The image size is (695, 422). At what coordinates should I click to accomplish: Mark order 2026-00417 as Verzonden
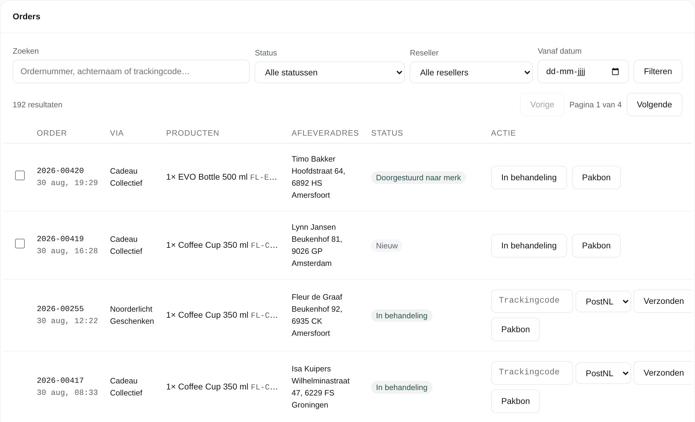tap(663, 373)
